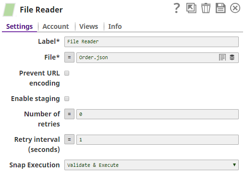Switch to the Views tab
This screenshot has height=176, width=245.
point(88,26)
